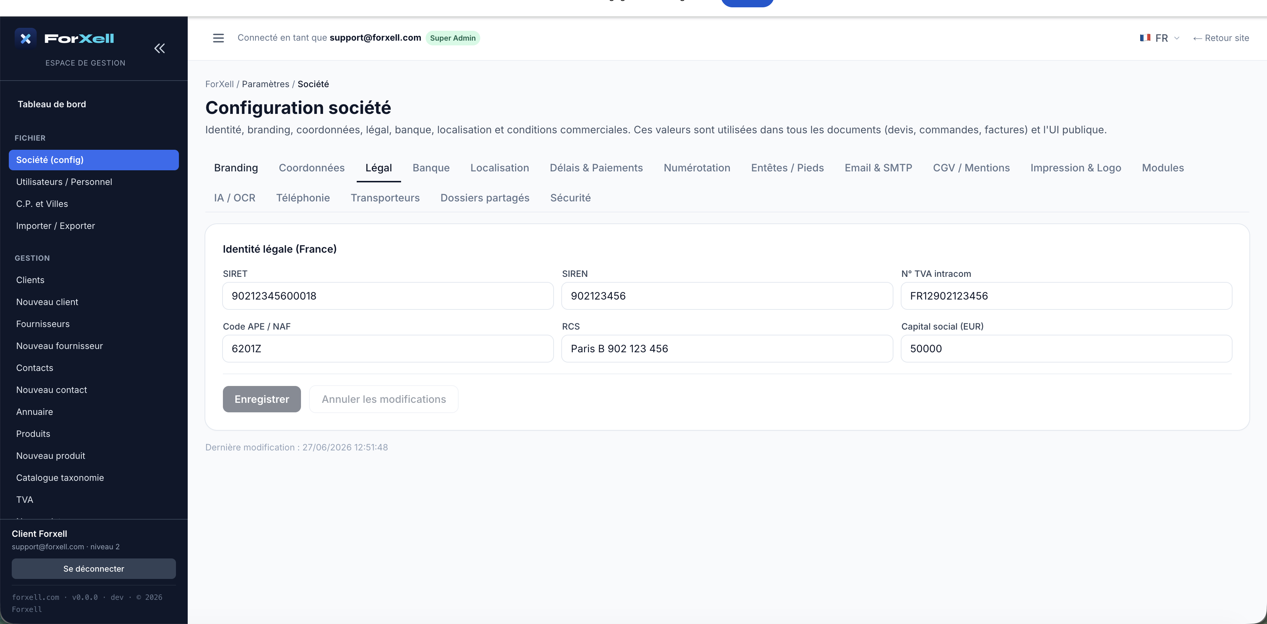Click the ForXell X logo icon
This screenshot has width=1267, height=624.
pos(26,38)
